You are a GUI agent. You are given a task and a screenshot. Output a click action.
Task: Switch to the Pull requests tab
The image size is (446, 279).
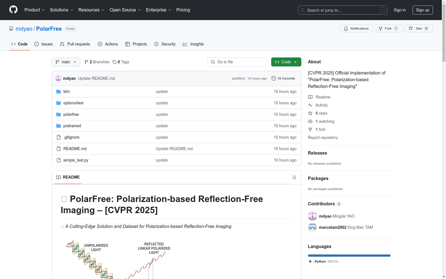click(75, 44)
